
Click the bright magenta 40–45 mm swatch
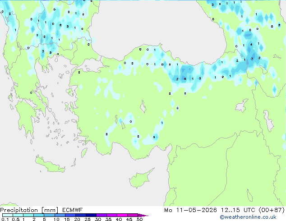(x=122, y=215)
